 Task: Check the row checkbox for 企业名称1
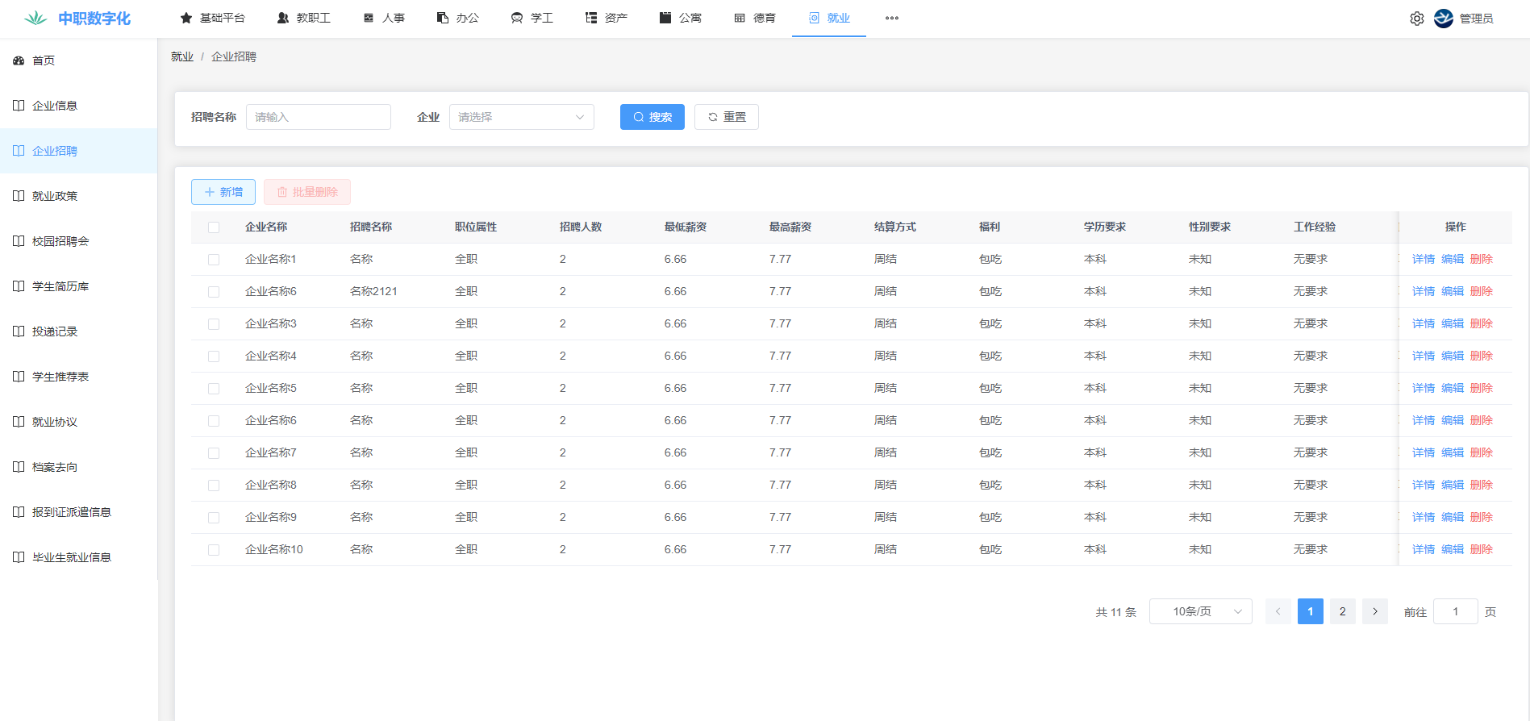click(x=214, y=260)
